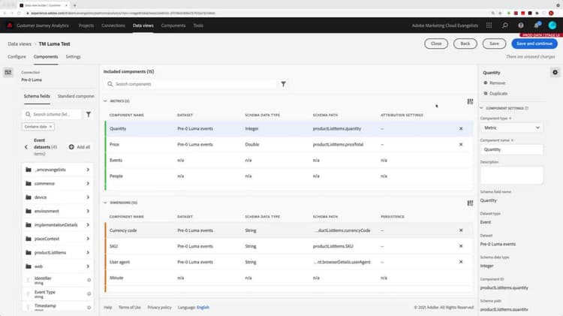Open the Tools menu

click(x=198, y=26)
